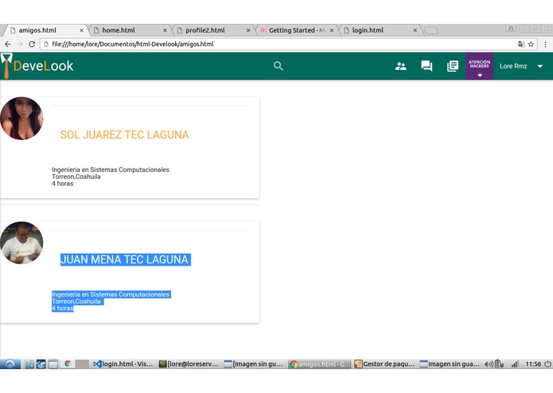Click Sol Juarez's Torreon,Coahuila text

76,177
